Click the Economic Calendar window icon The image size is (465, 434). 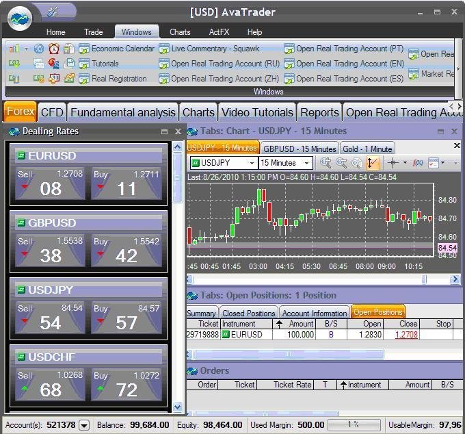click(84, 49)
